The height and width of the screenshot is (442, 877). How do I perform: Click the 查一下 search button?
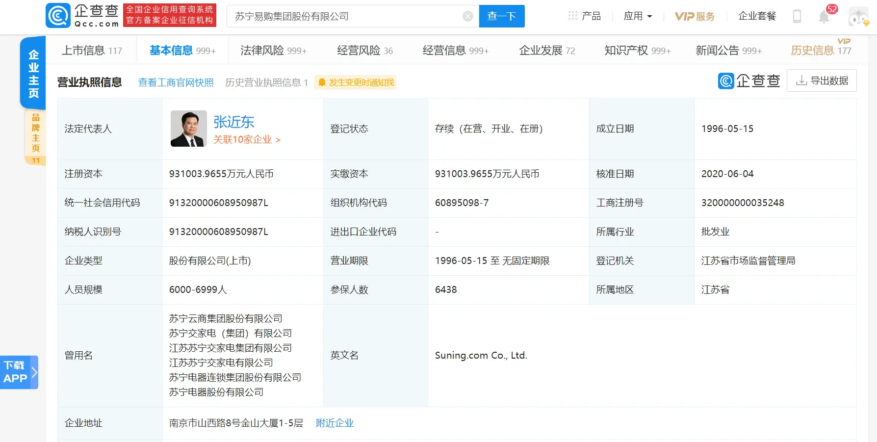502,16
